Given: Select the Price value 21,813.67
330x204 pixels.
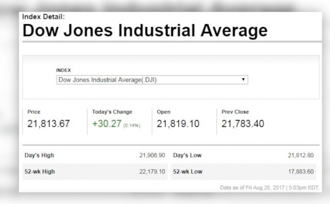Looking at the screenshot, I should [49, 124].
